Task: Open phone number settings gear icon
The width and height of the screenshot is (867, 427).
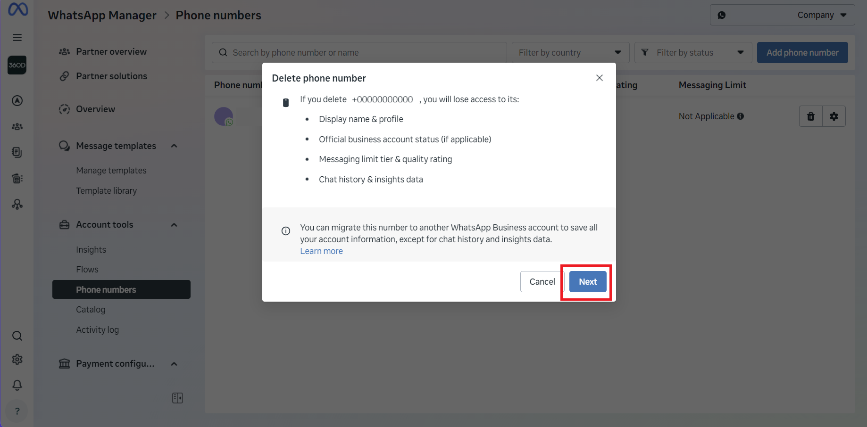Action: click(x=834, y=116)
